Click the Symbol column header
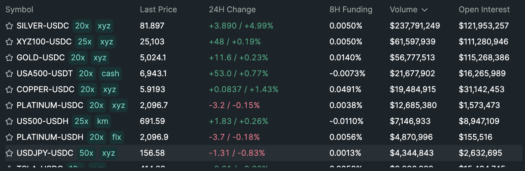This screenshot has height=171, width=525. (x=19, y=10)
